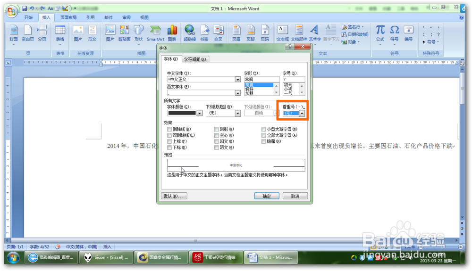Tick the Strikethrough (删除线) checkbox
This screenshot has height=271, width=472.
tap(169, 129)
